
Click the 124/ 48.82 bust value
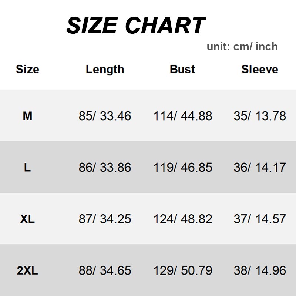click(x=183, y=219)
